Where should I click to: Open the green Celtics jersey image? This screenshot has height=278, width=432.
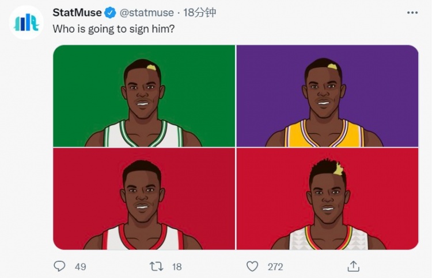(144, 96)
